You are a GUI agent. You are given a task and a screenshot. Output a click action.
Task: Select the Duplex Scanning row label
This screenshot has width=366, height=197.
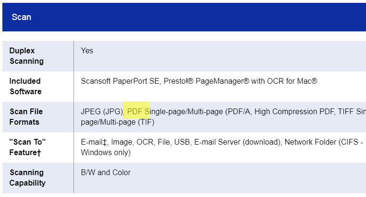tap(26, 56)
